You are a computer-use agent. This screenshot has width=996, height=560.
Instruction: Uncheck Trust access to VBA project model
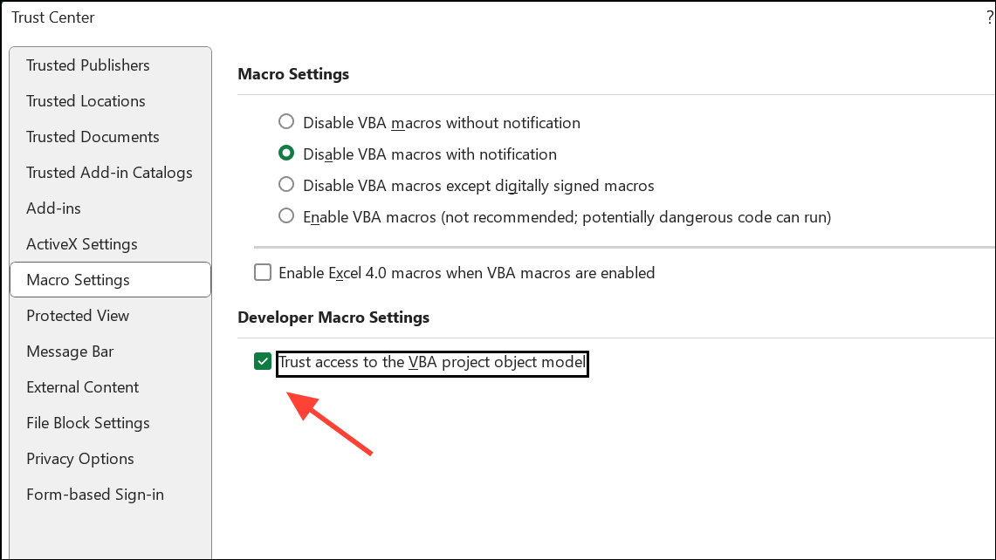pos(262,360)
